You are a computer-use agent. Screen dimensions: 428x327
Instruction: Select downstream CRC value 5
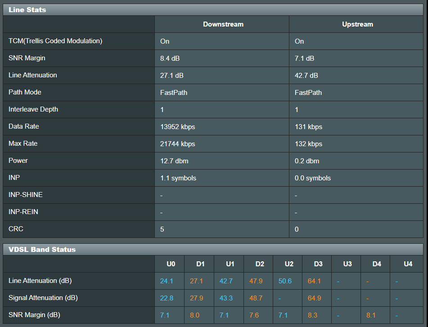pyautogui.click(x=162, y=229)
